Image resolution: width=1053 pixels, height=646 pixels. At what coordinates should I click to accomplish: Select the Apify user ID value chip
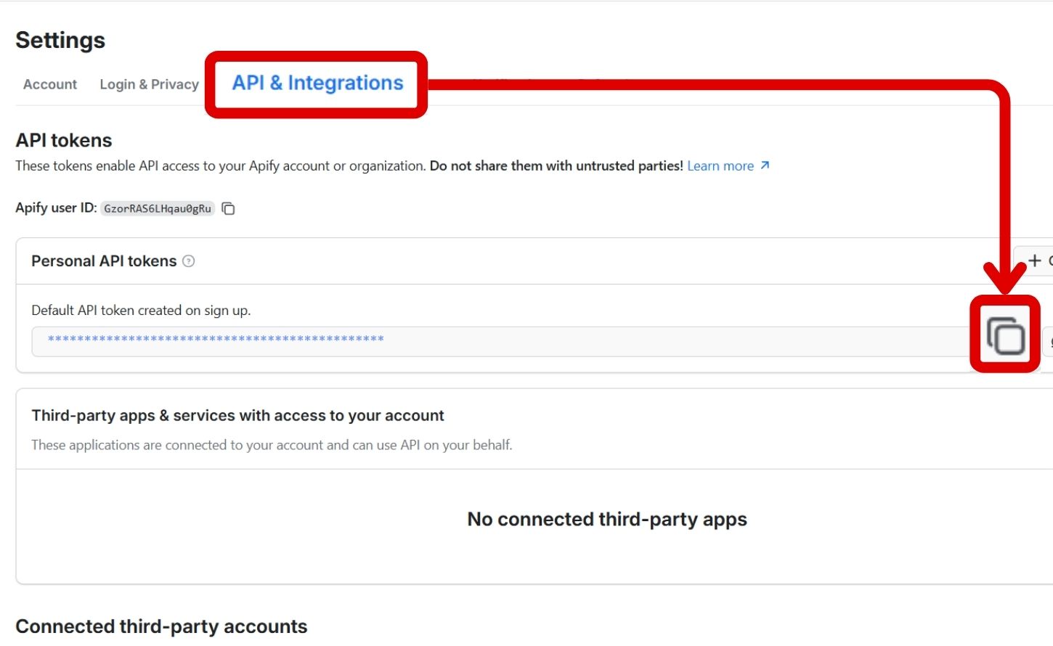pos(157,208)
